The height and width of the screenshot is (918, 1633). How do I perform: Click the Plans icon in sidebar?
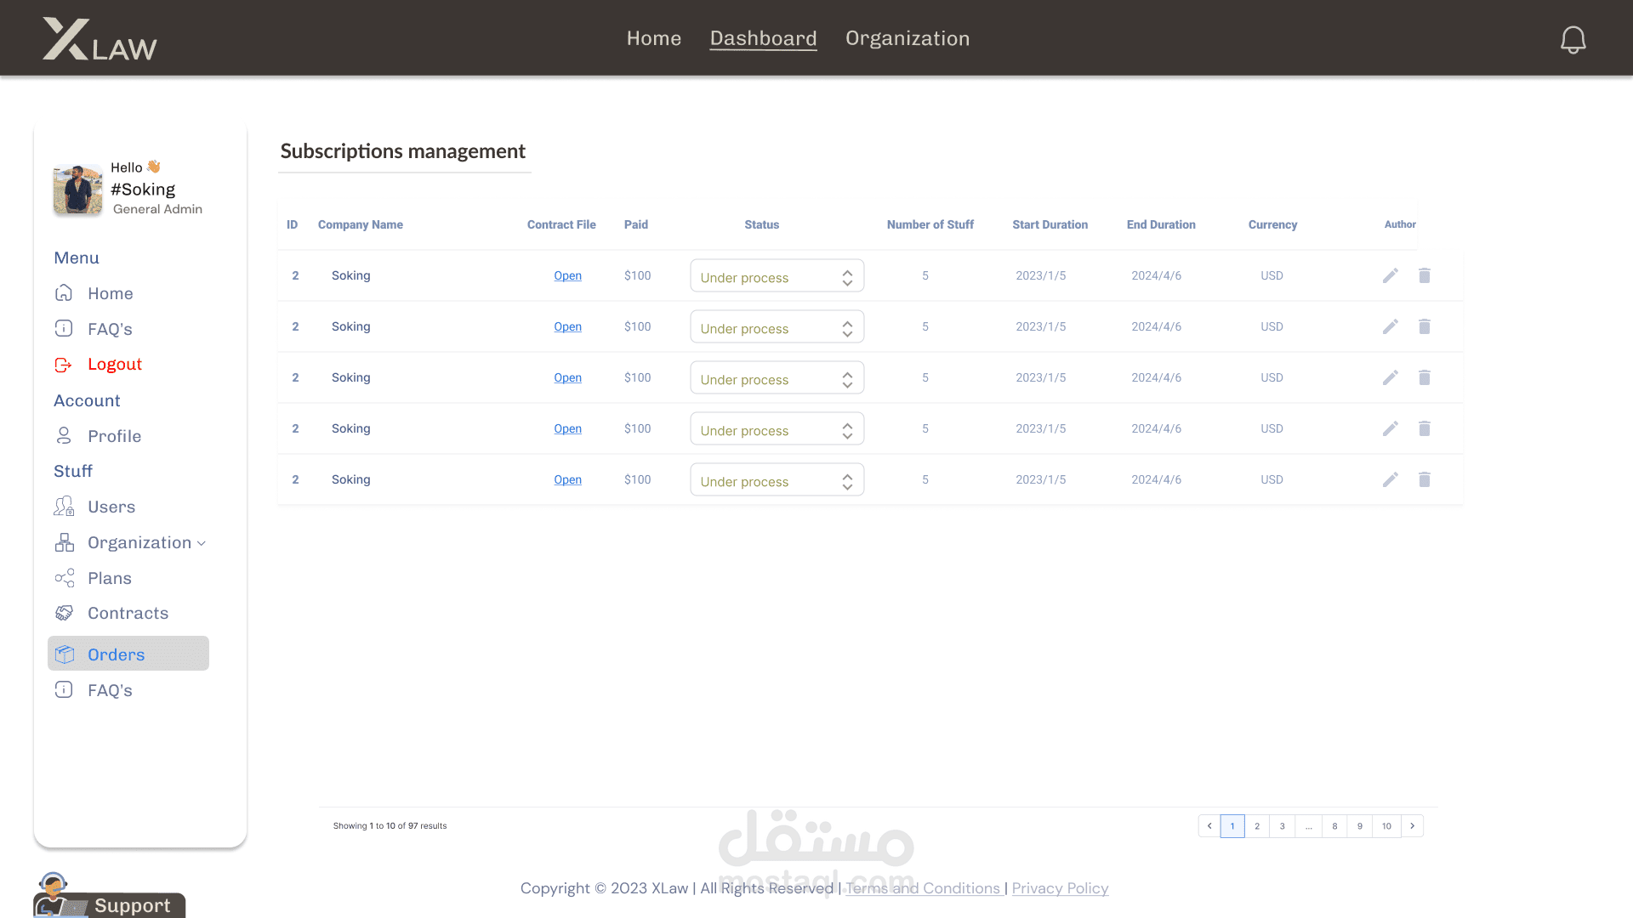pos(64,578)
